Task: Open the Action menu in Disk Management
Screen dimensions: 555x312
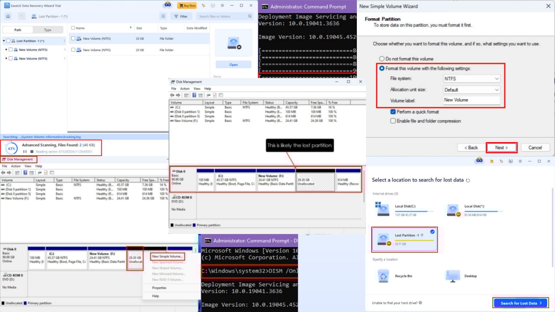Action: tap(185, 88)
